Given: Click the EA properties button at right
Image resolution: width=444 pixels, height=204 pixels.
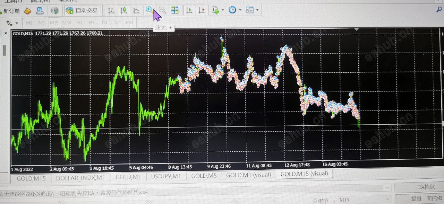Looking at the screenshot, I should [x=419, y=187].
